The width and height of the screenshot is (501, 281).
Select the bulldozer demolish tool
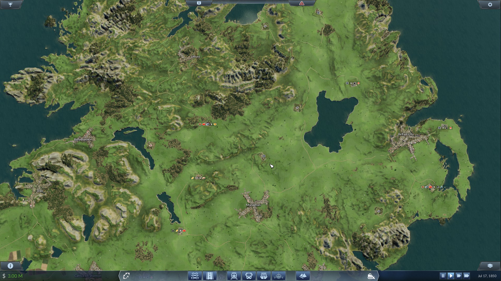point(371,276)
